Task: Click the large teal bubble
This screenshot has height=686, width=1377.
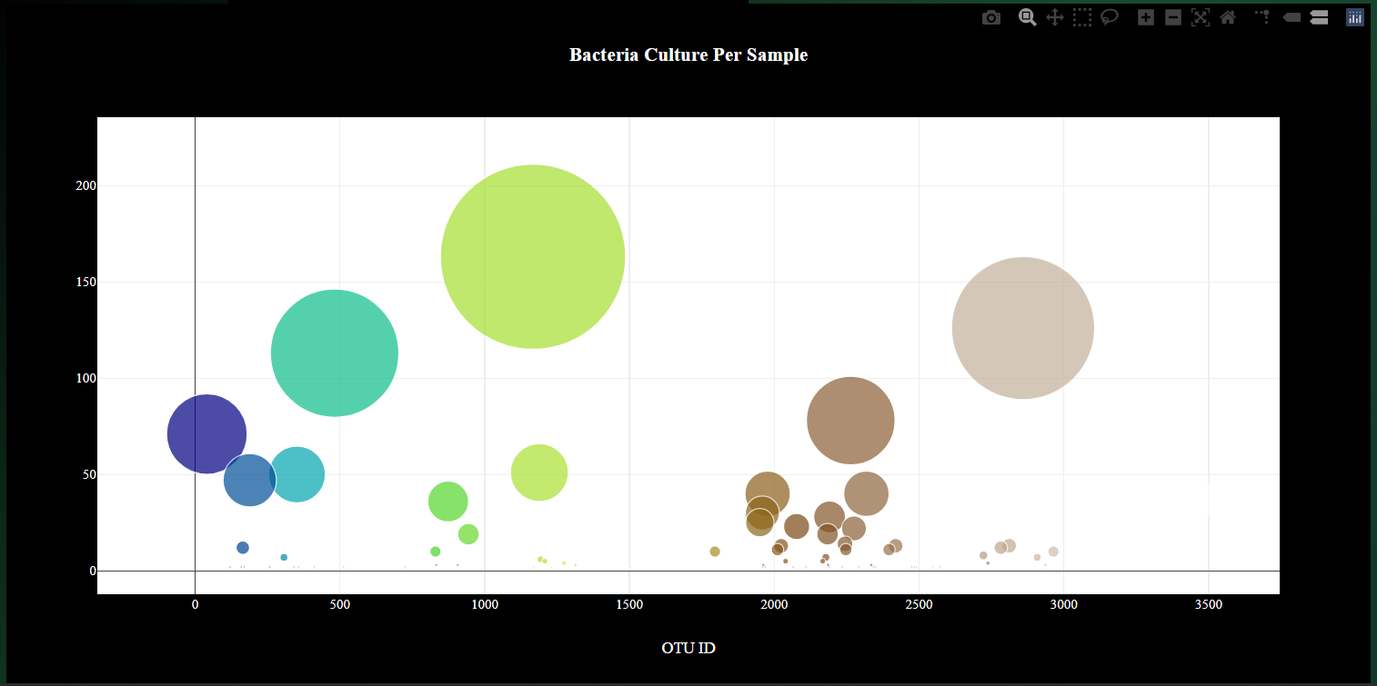Action: 335,352
